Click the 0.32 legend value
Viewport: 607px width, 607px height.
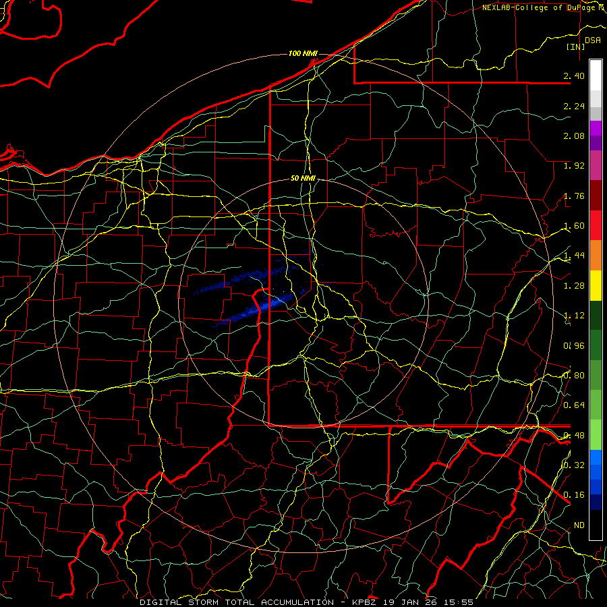point(574,465)
